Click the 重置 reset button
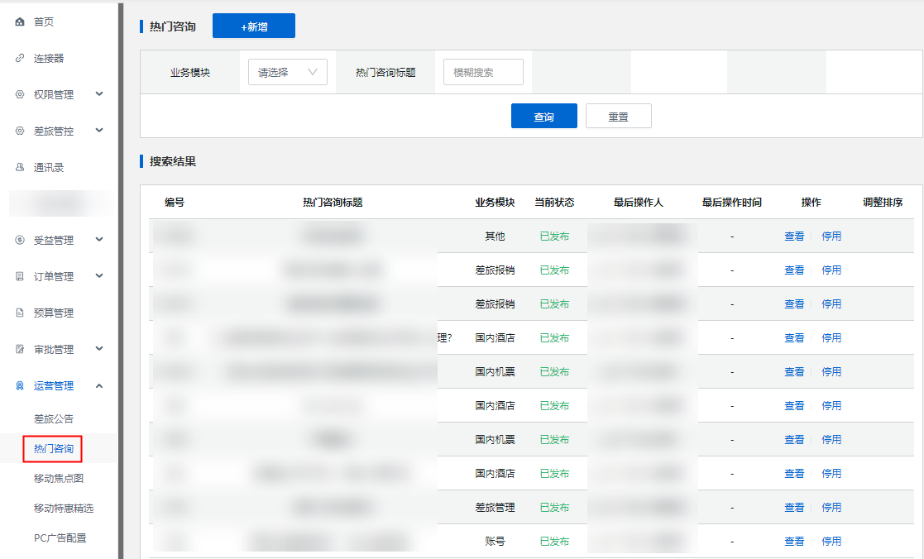 (619, 116)
